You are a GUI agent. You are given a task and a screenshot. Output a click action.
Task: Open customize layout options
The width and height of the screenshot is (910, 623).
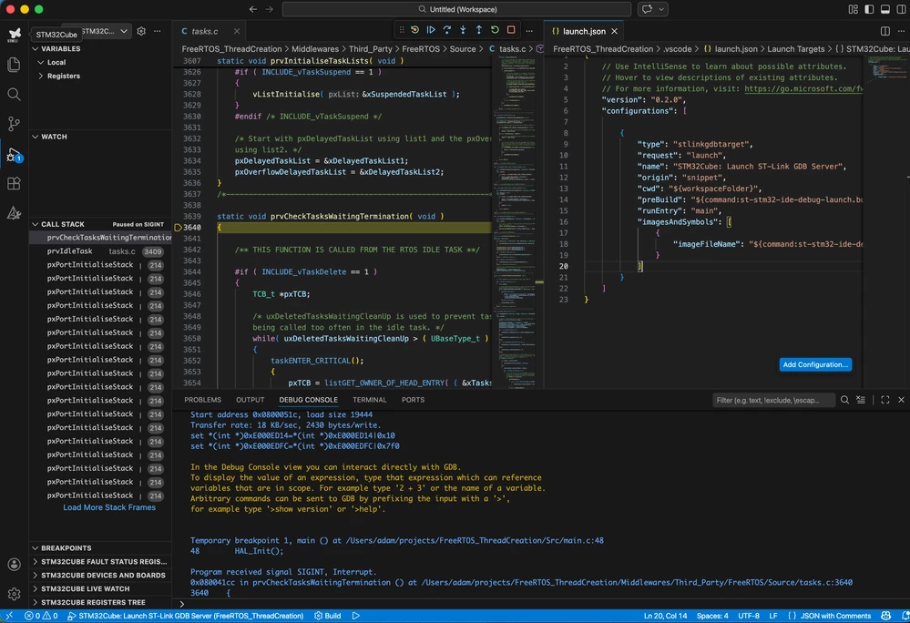pos(854,9)
